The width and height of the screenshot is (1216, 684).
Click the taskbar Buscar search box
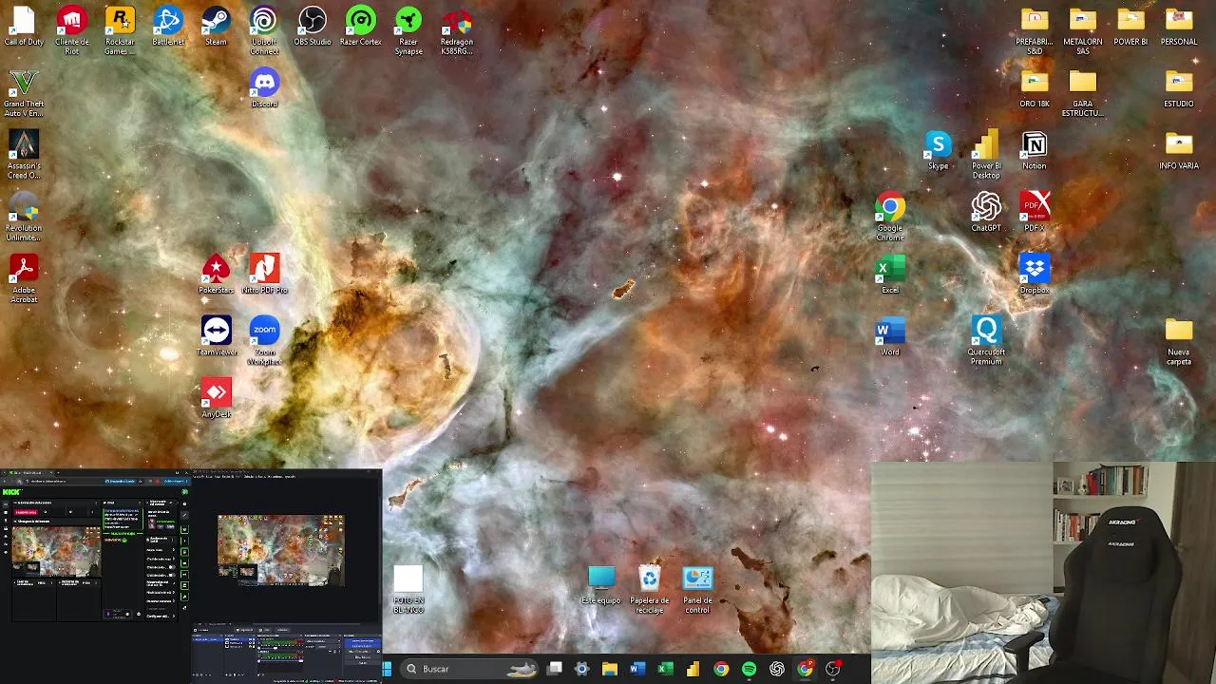click(x=468, y=669)
